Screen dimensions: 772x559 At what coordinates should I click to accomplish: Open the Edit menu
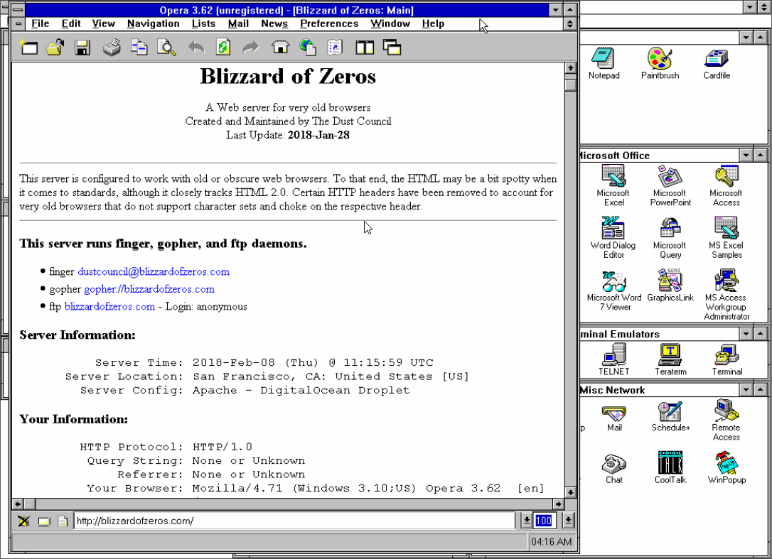[71, 23]
